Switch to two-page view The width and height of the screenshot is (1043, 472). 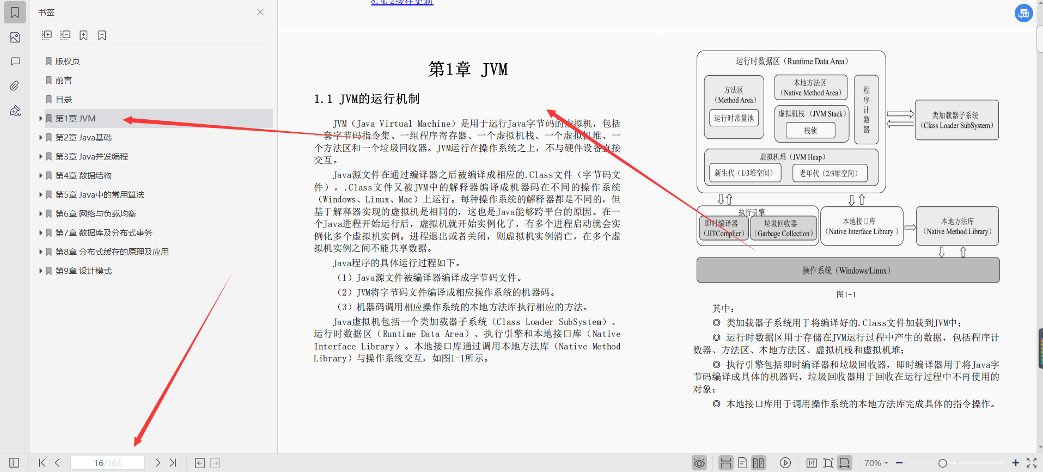pyautogui.click(x=759, y=463)
